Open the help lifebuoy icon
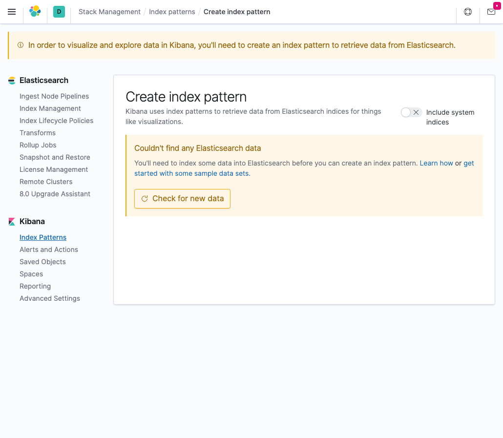The image size is (503, 438). click(468, 12)
